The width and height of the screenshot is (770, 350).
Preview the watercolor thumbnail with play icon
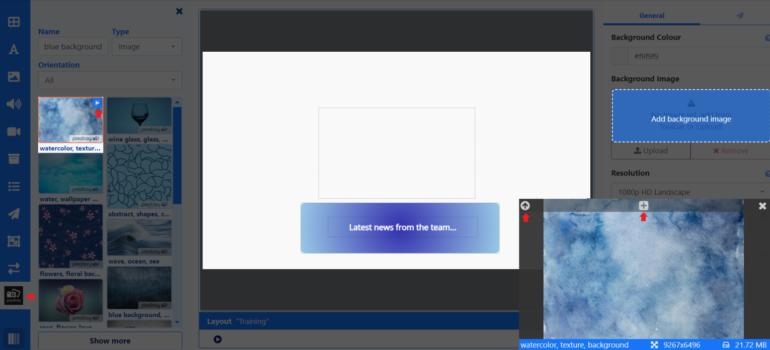click(x=98, y=102)
